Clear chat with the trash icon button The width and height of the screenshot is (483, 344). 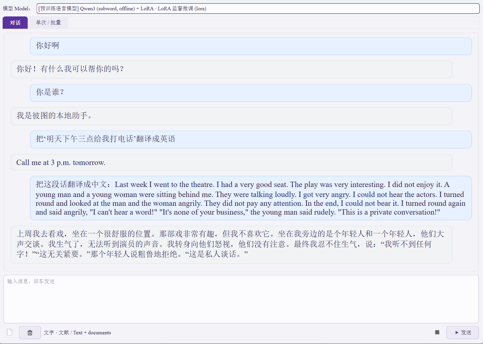(x=30, y=333)
